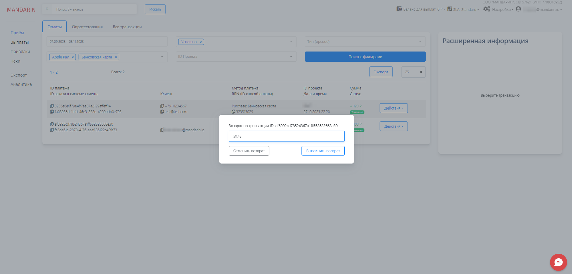Remove the Банковская карта filter tag

[x=116, y=57]
